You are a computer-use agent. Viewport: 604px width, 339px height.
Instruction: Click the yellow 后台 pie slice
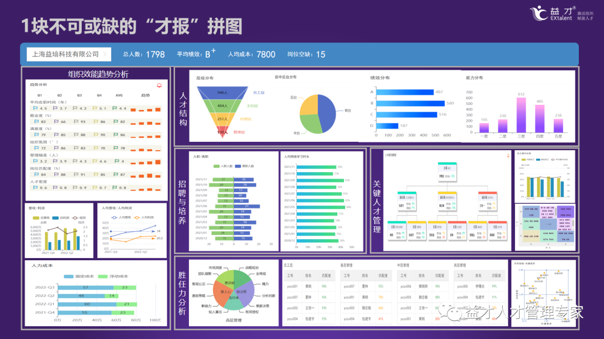[x=309, y=104]
